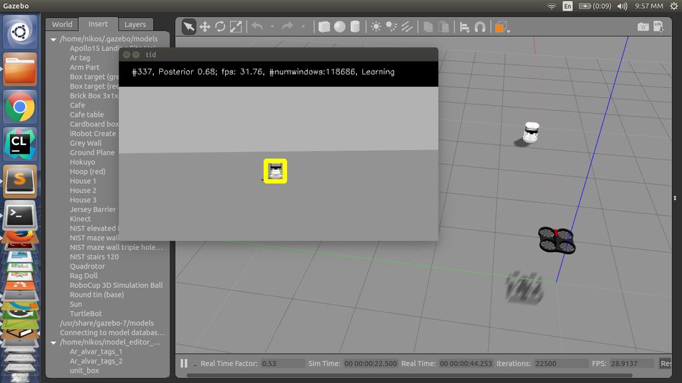Open the redo history dropdown arrow
682x383 pixels.
coord(303,27)
